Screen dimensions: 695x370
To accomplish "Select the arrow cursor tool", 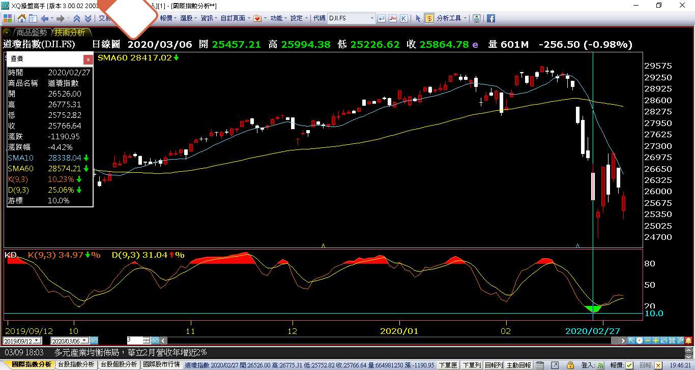I will pos(418,18).
